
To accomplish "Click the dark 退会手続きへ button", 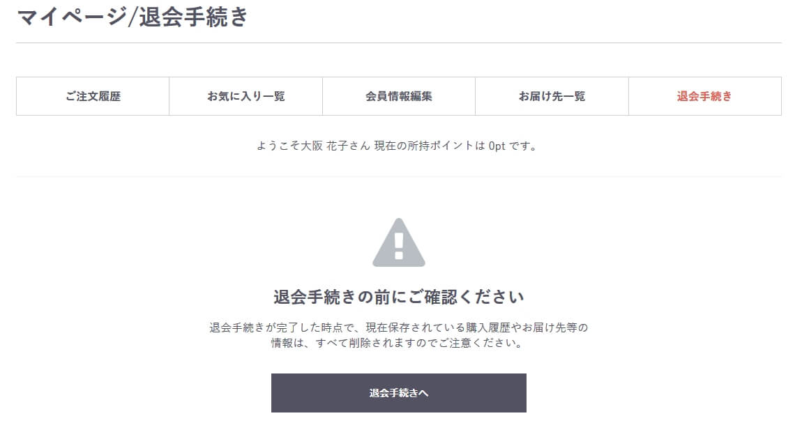I will tap(398, 393).
